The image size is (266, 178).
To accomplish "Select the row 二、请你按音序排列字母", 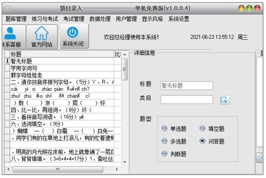I will click(62, 82).
